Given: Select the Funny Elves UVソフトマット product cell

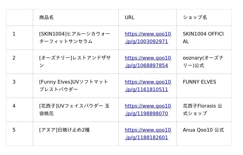Looking at the screenshot, I should coord(76,86).
